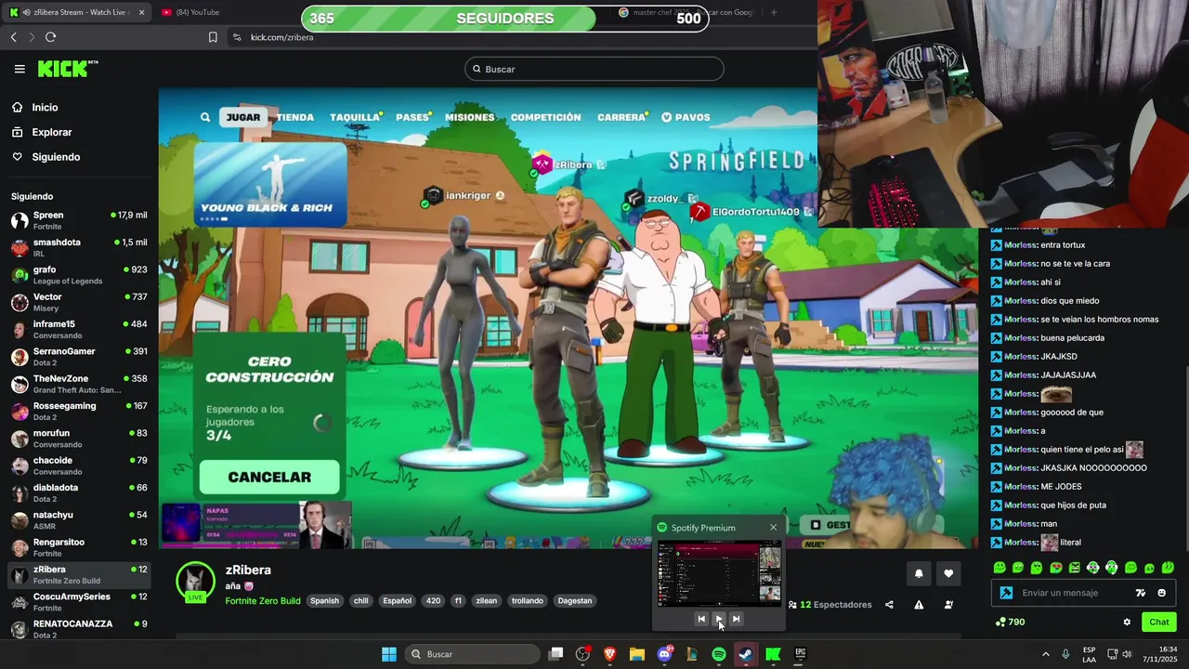Open Steam from the taskbar
Viewport: 1189px width, 669px height.
coord(746,654)
